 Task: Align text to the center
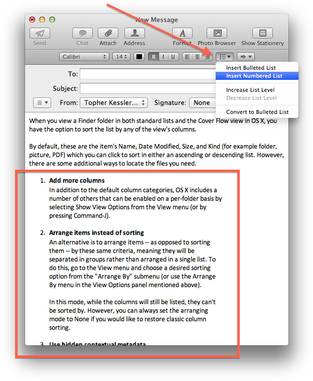(197, 57)
